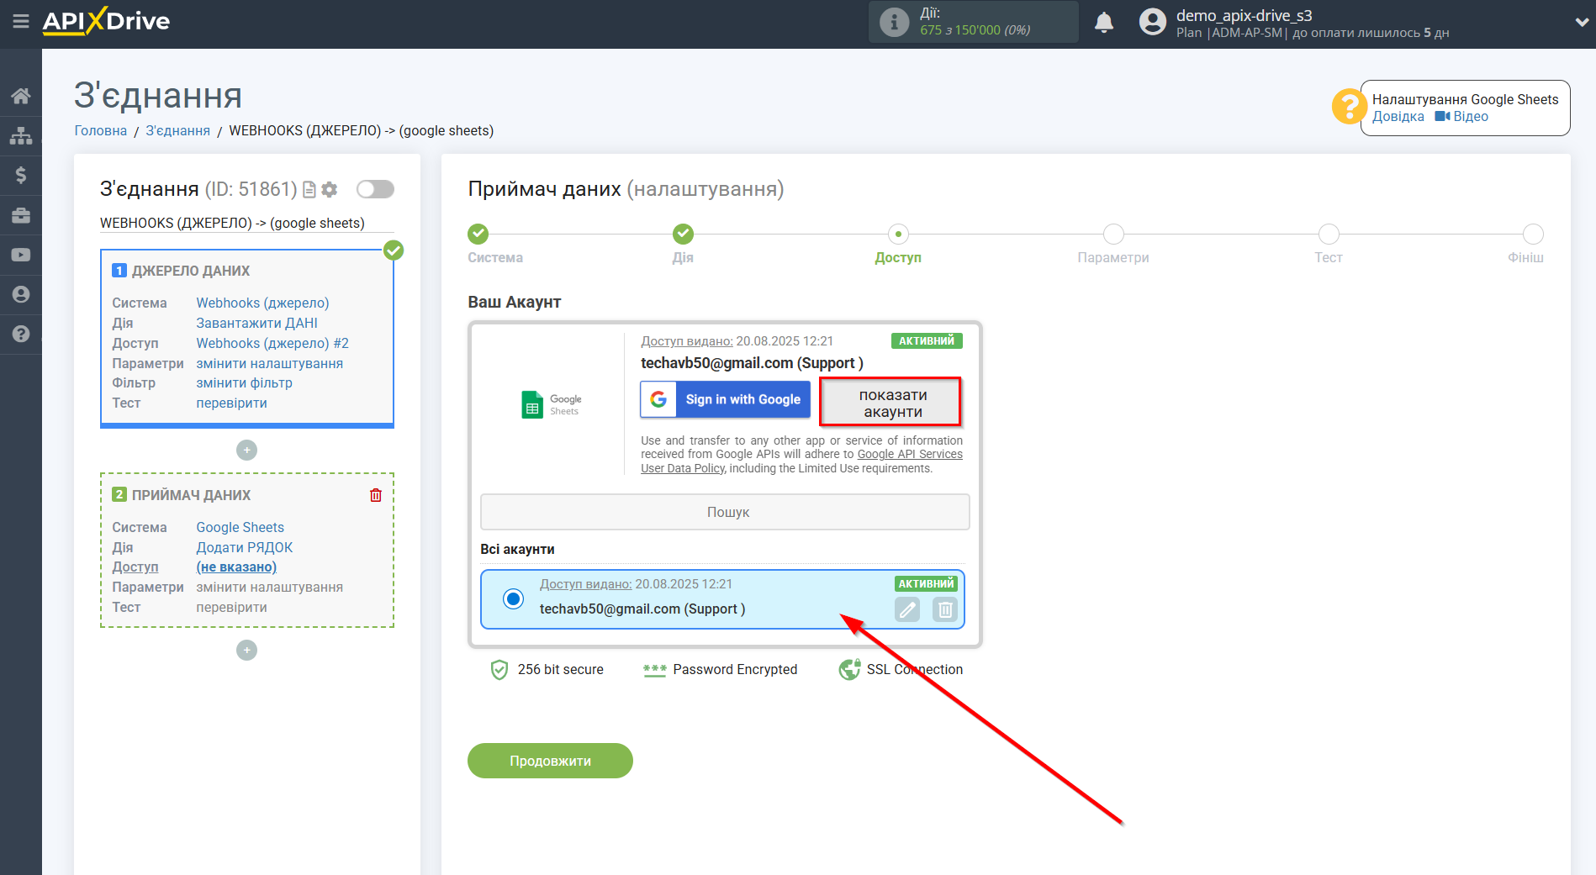The image size is (1596, 875).
Task: Open the user profile sidebar icon
Action: (x=21, y=294)
